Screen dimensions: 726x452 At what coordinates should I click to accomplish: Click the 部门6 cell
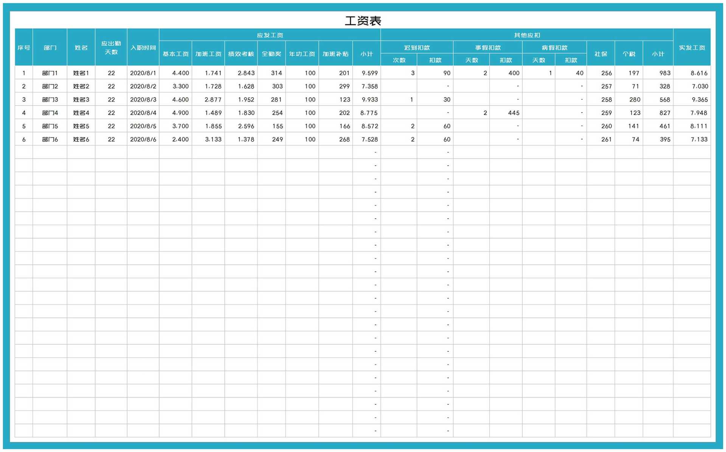point(50,139)
